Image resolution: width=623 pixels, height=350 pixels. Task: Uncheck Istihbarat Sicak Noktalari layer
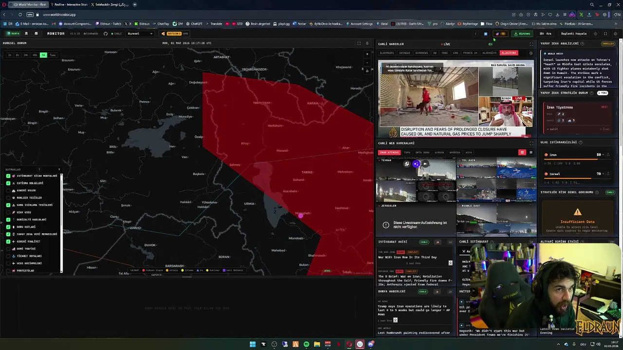pyautogui.click(x=8, y=176)
